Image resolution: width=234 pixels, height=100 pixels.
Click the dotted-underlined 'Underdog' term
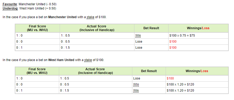(10, 8)
